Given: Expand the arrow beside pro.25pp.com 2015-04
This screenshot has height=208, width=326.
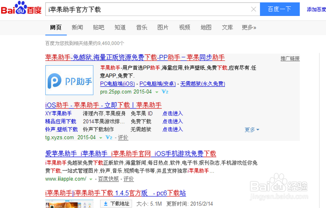Looking at the screenshot, I should pyautogui.click(x=157, y=92).
